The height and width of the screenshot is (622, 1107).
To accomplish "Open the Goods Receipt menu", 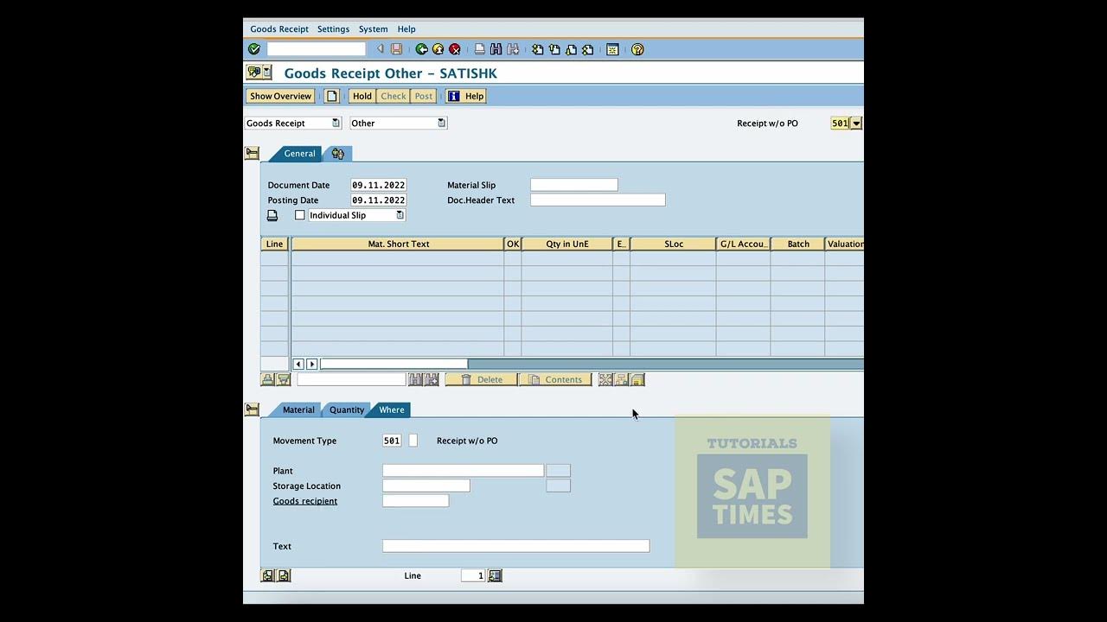I will pos(279,29).
